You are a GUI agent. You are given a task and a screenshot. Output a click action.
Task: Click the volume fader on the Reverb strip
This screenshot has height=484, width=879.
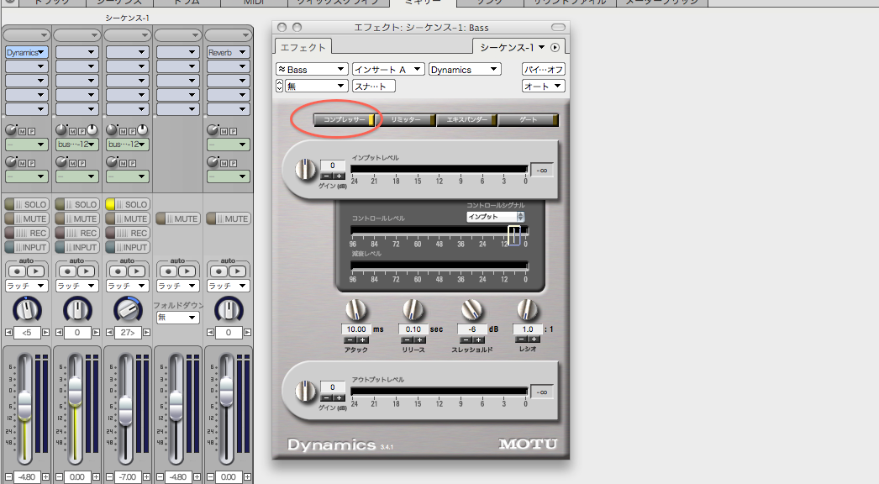[x=227, y=391]
